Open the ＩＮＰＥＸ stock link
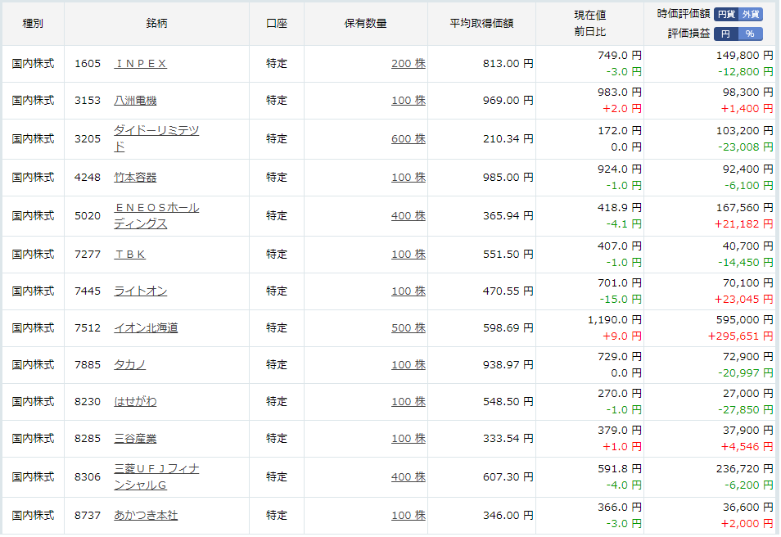 click(141, 64)
